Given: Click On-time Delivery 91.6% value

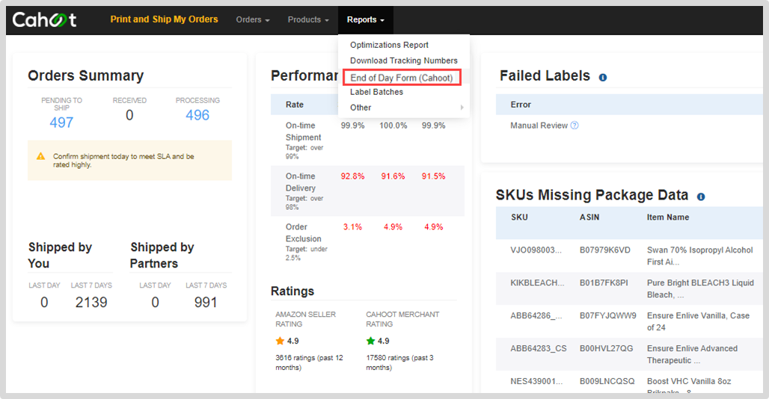Looking at the screenshot, I should 393,176.
